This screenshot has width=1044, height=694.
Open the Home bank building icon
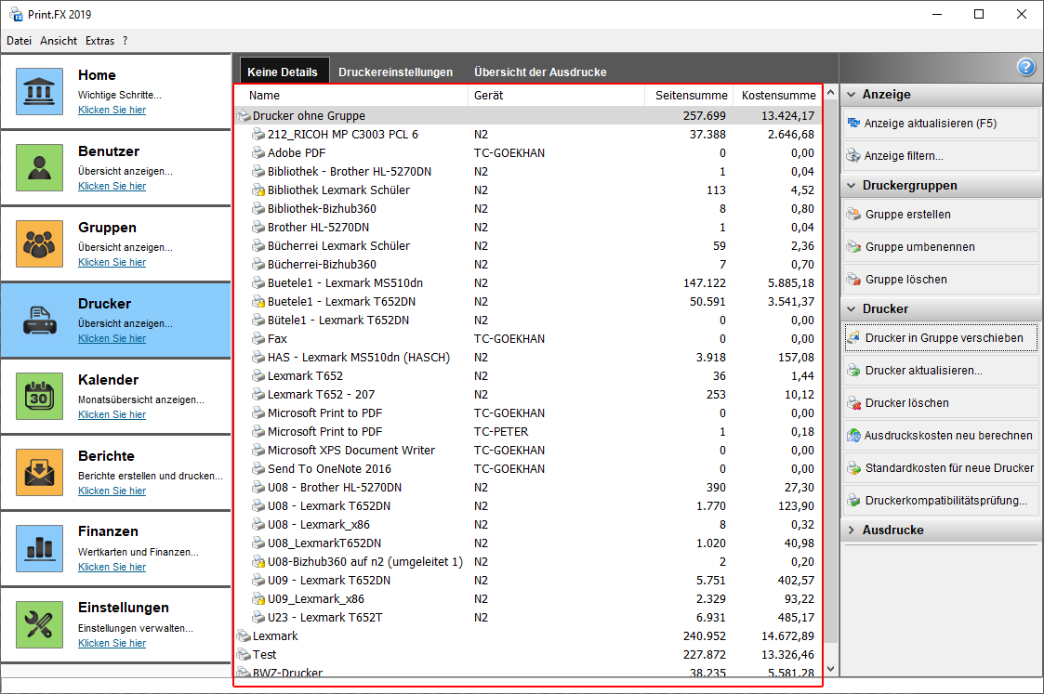(39, 91)
